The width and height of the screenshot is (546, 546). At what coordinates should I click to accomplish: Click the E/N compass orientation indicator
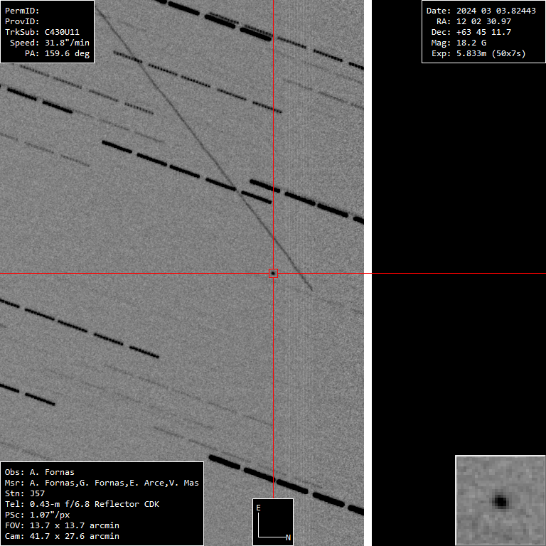273,522
